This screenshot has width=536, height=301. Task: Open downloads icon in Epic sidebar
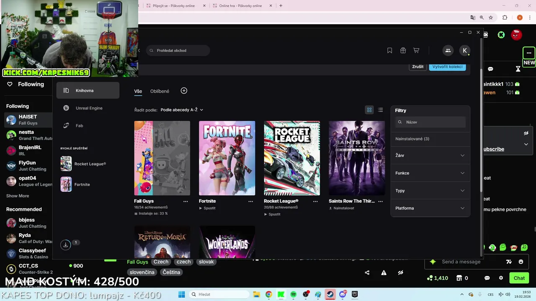[x=65, y=245]
